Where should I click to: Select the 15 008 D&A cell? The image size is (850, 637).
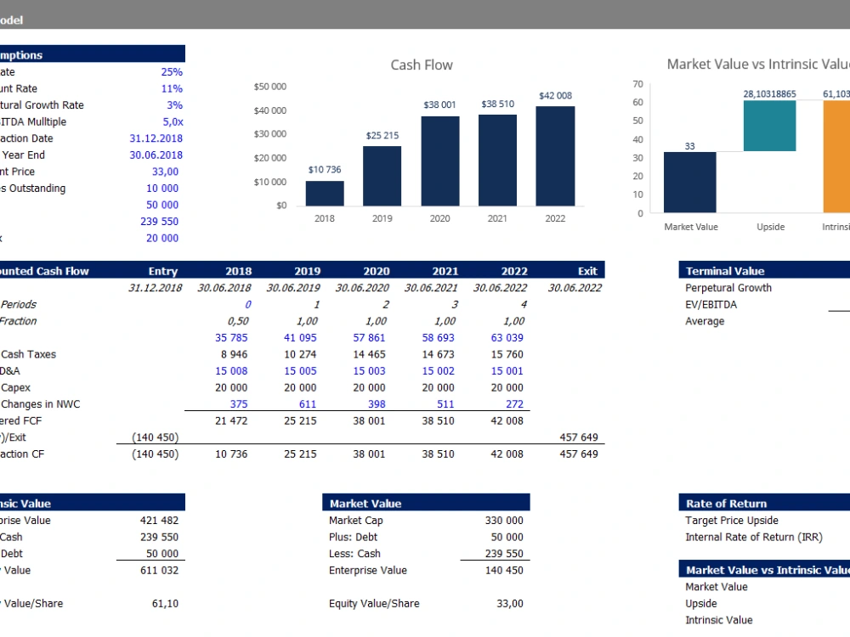point(231,371)
